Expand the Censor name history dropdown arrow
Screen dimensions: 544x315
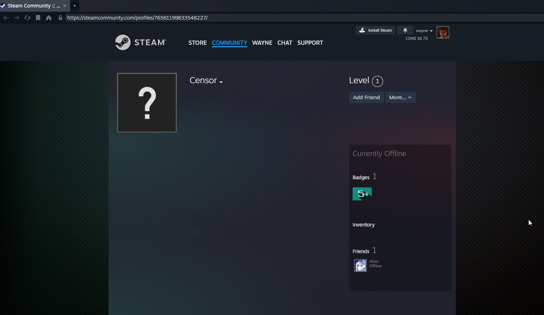pos(221,82)
